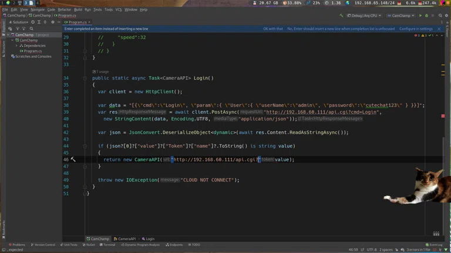Click the Explorer panel options gear

52,22
